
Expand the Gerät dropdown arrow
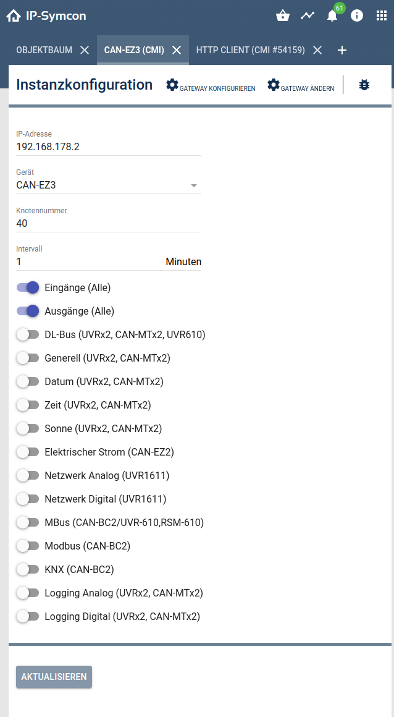(193, 185)
